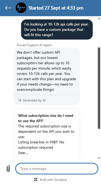
Task: Focus the Type a message field
Action: click(x=57, y=169)
